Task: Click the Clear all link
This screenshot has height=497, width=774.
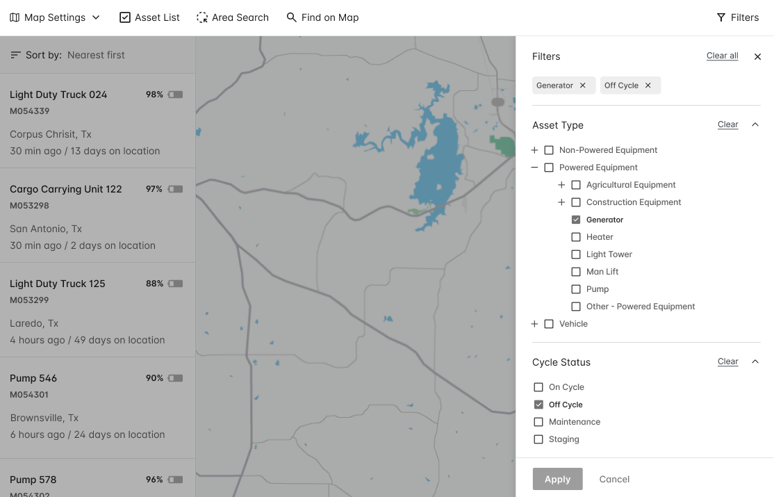Action: click(722, 56)
